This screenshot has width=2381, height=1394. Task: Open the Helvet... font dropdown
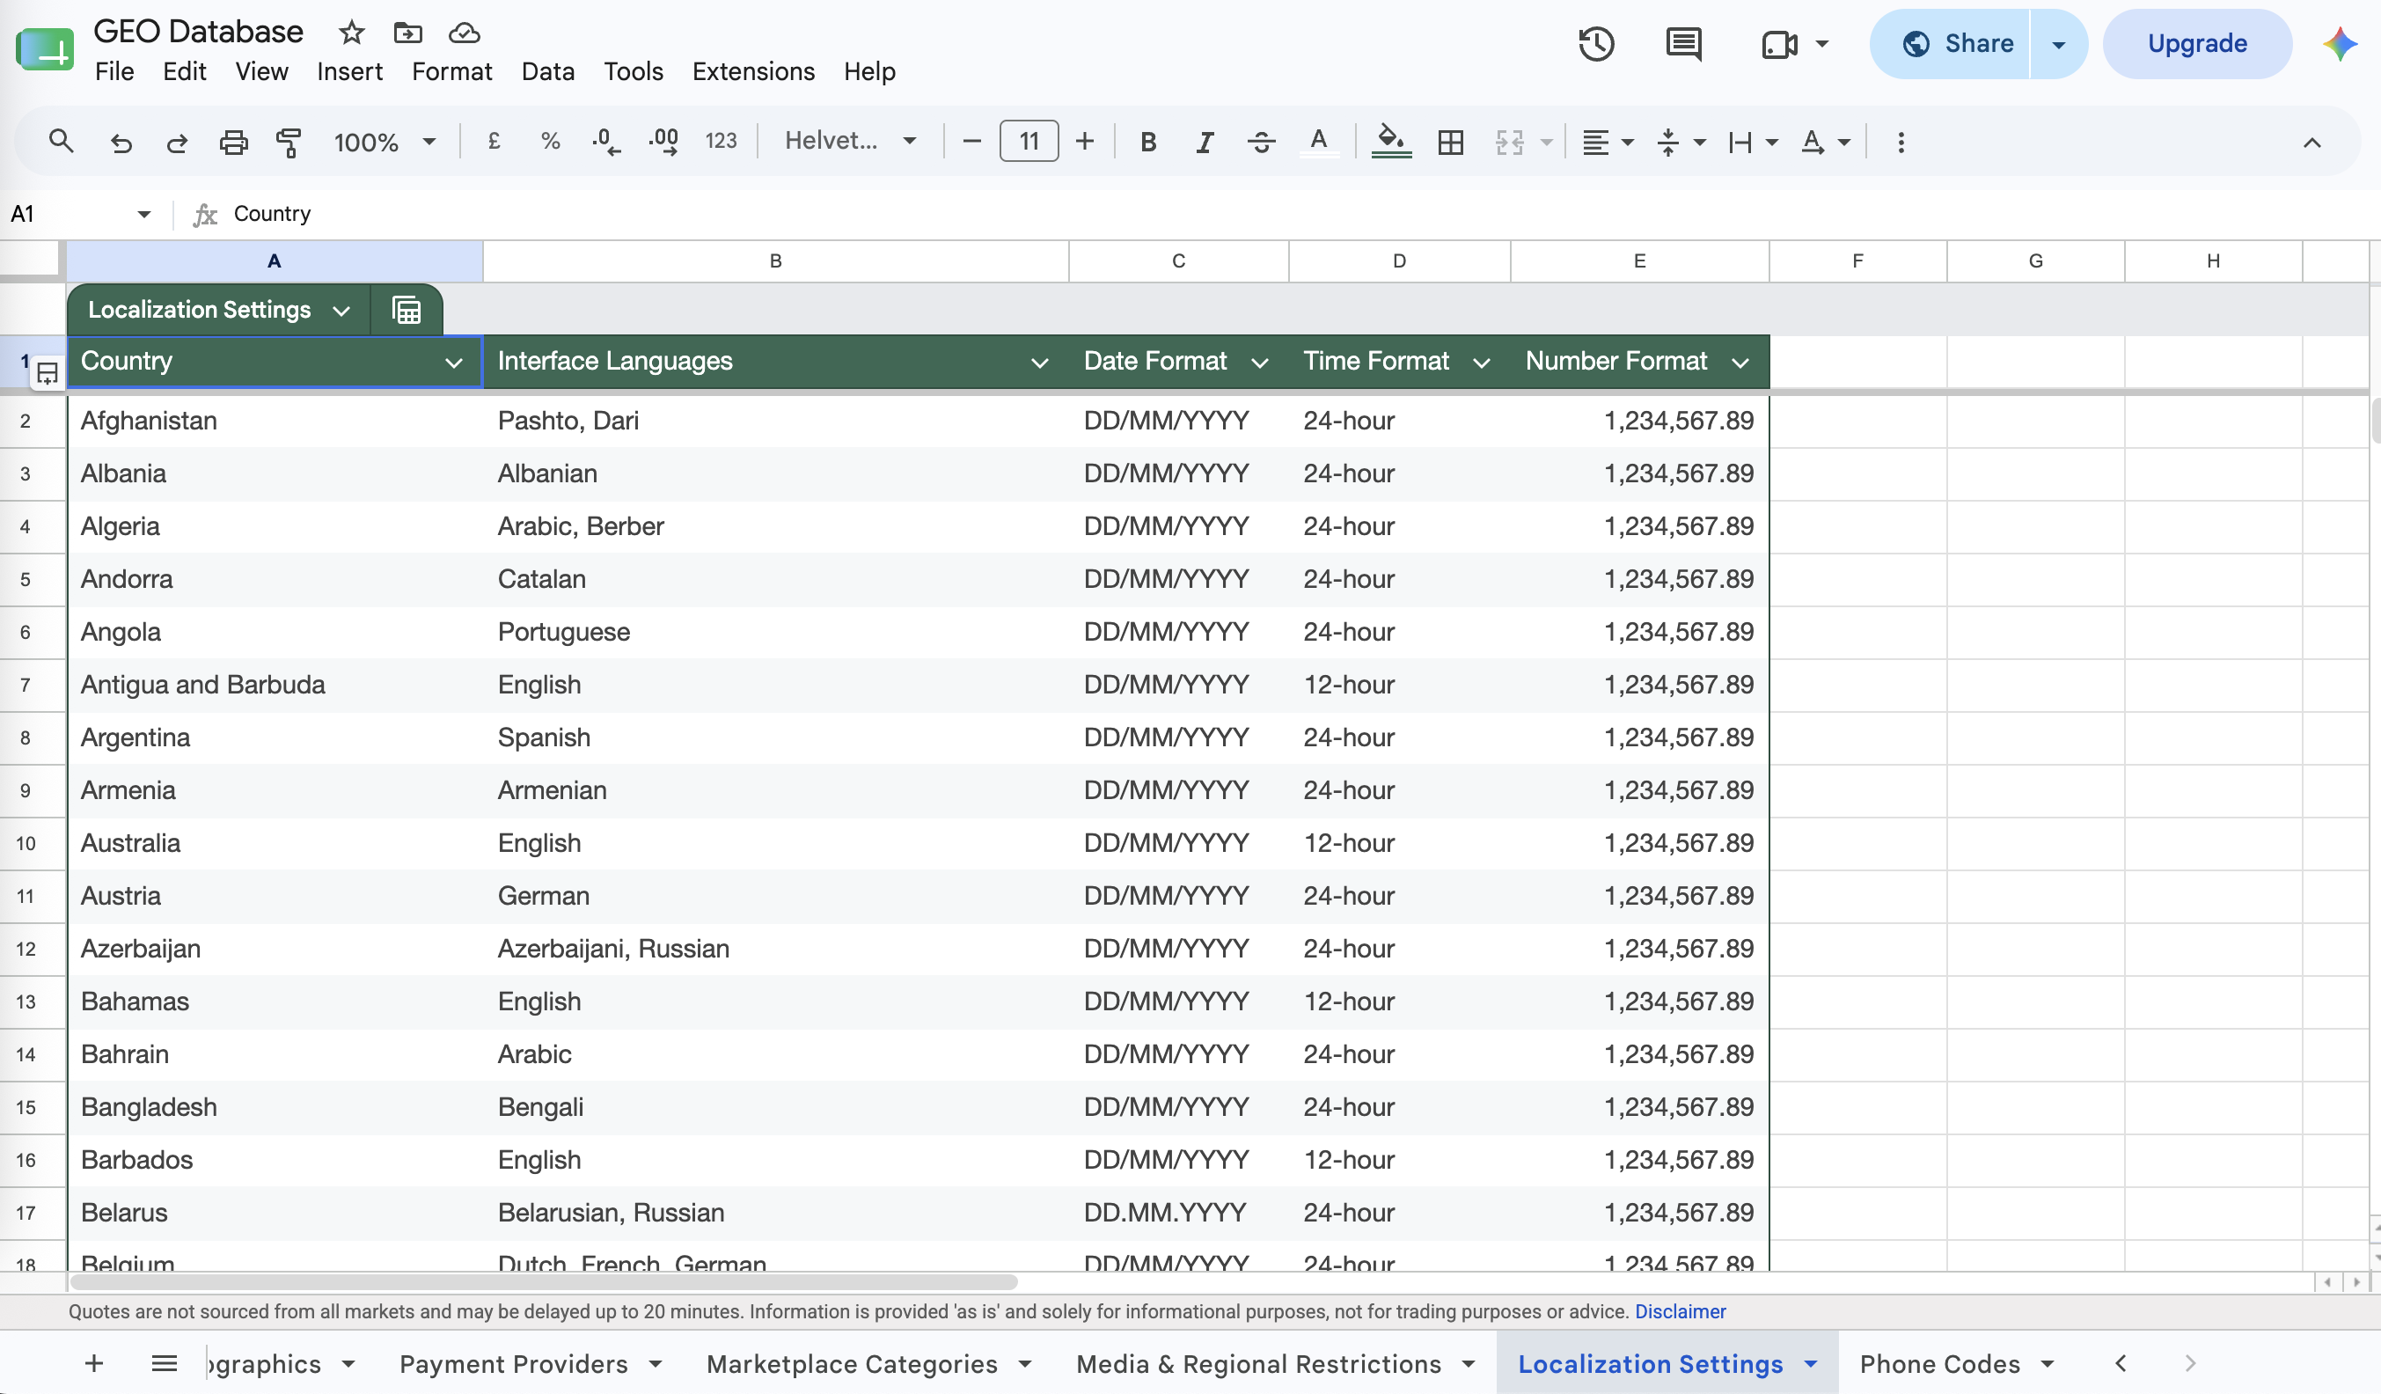tap(850, 141)
